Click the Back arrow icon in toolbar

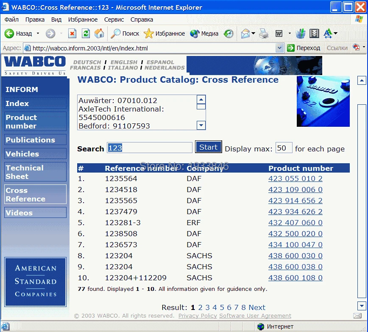pyautogui.click(x=9, y=33)
